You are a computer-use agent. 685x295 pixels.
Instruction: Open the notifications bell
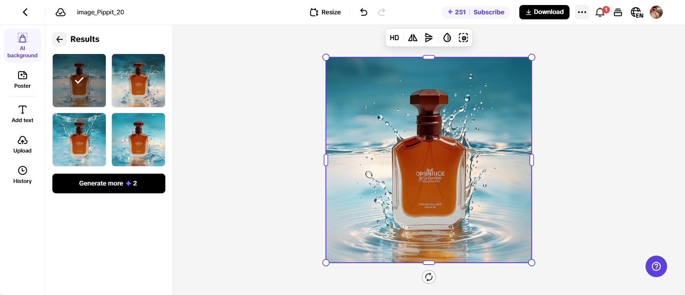[x=600, y=12]
